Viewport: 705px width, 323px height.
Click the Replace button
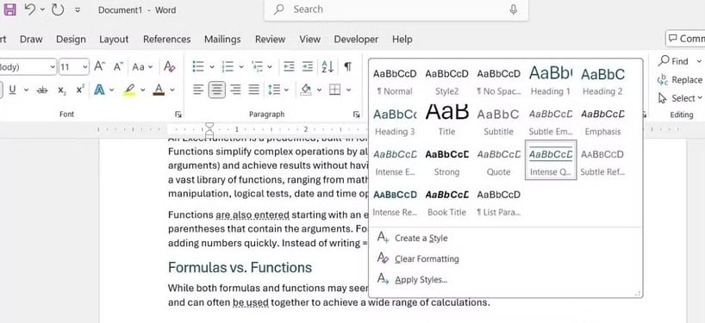click(679, 80)
